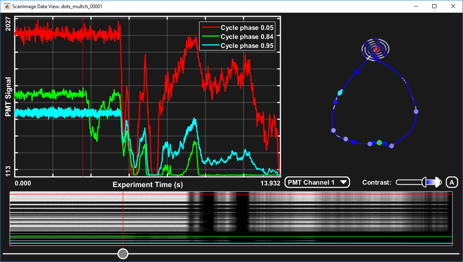Click the dark blue dot below the spiral

pos(357,72)
